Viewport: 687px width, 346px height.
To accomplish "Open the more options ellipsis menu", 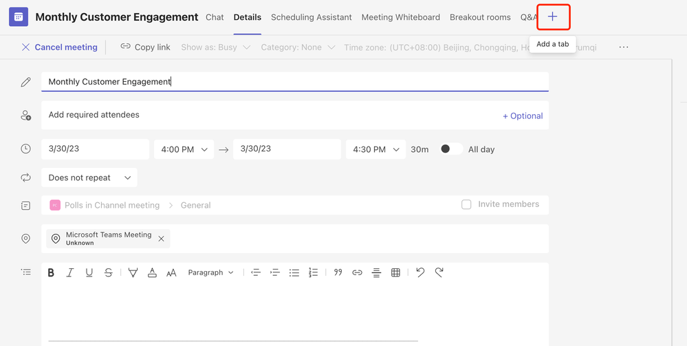I will [624, 47].
